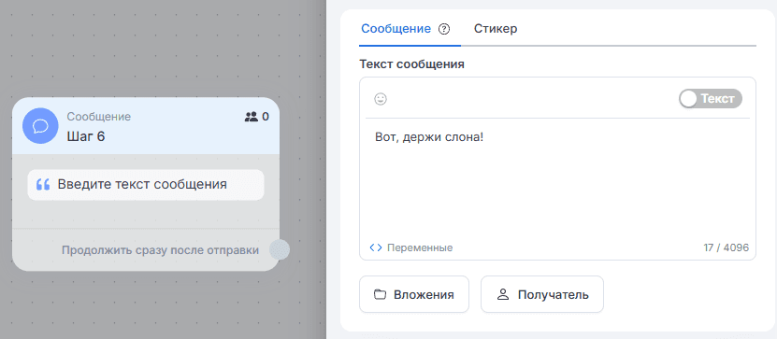This screenshot has width=777, height=339.
Task: Click the 17 / 4096 character counter
Action: click(x=726, y=247)
